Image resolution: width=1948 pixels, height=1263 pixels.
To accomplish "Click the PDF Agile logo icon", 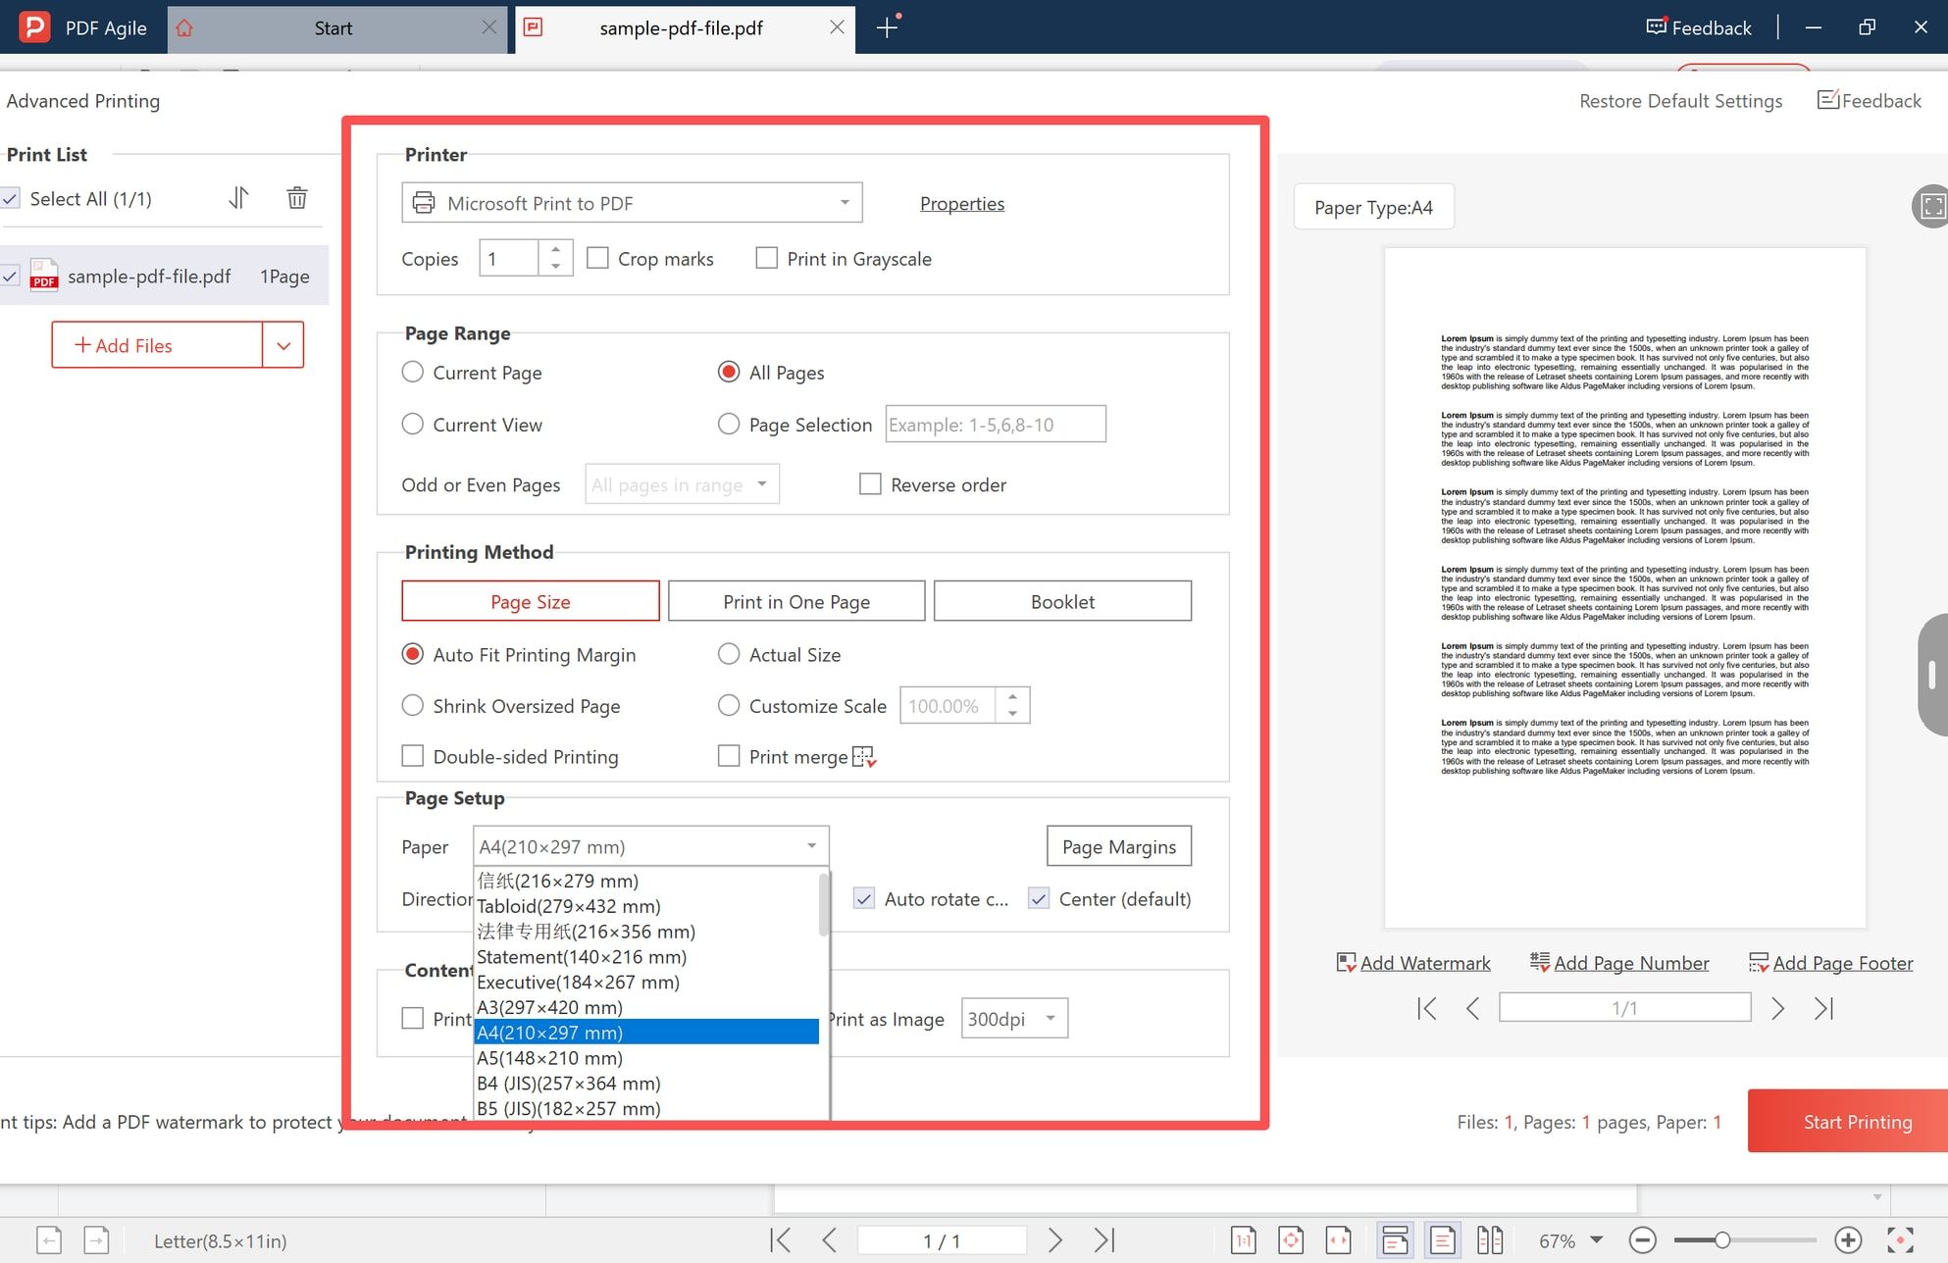I will (x=34, y=27).
